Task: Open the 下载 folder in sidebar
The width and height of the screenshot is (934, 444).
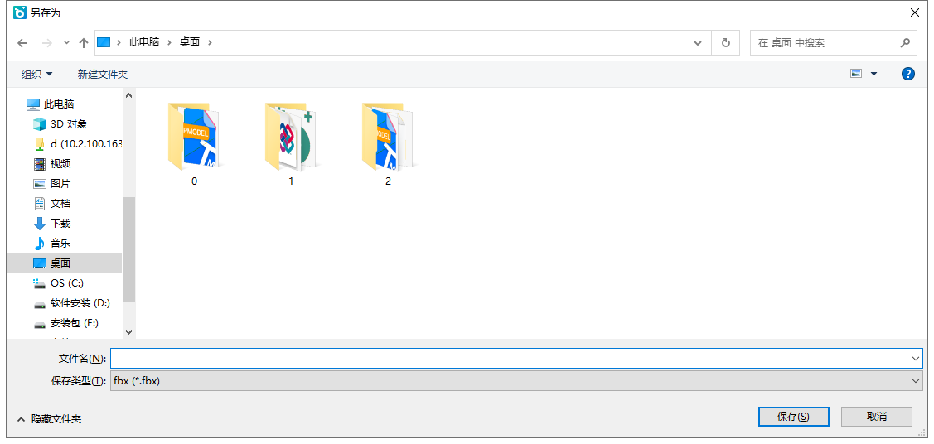Action: [52, 223]
